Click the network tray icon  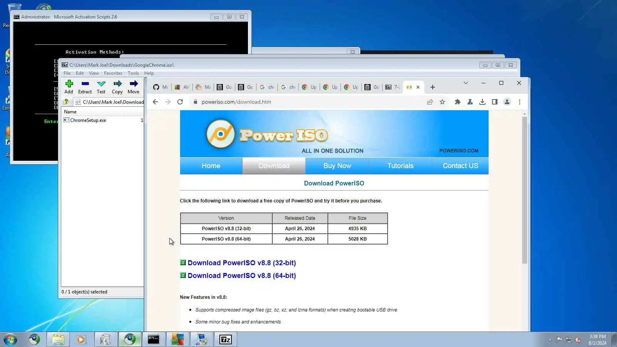tap(569, 340)
